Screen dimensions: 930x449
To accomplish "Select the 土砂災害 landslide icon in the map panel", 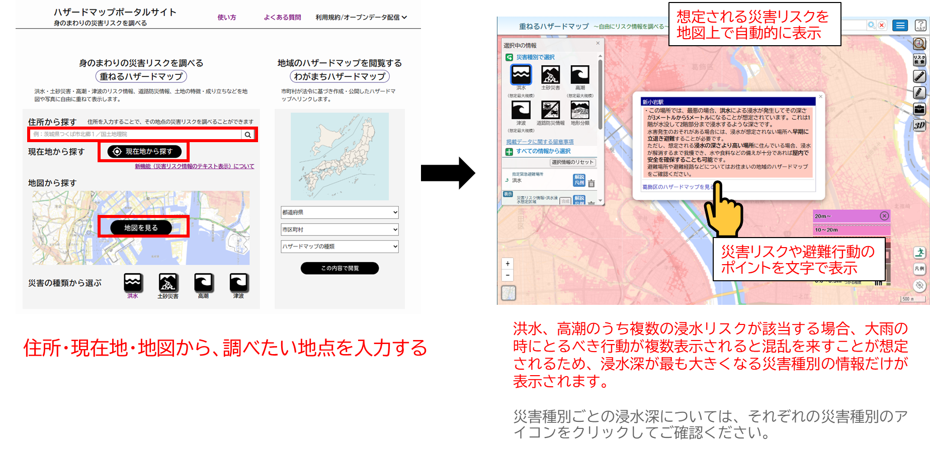I will pos(550,75).
